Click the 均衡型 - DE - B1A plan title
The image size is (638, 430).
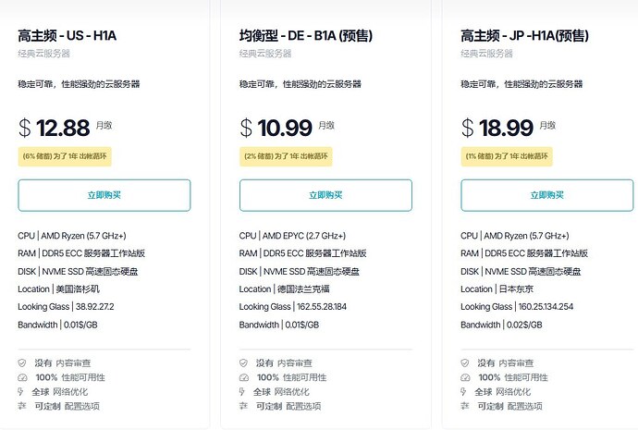tap(305, 36)
